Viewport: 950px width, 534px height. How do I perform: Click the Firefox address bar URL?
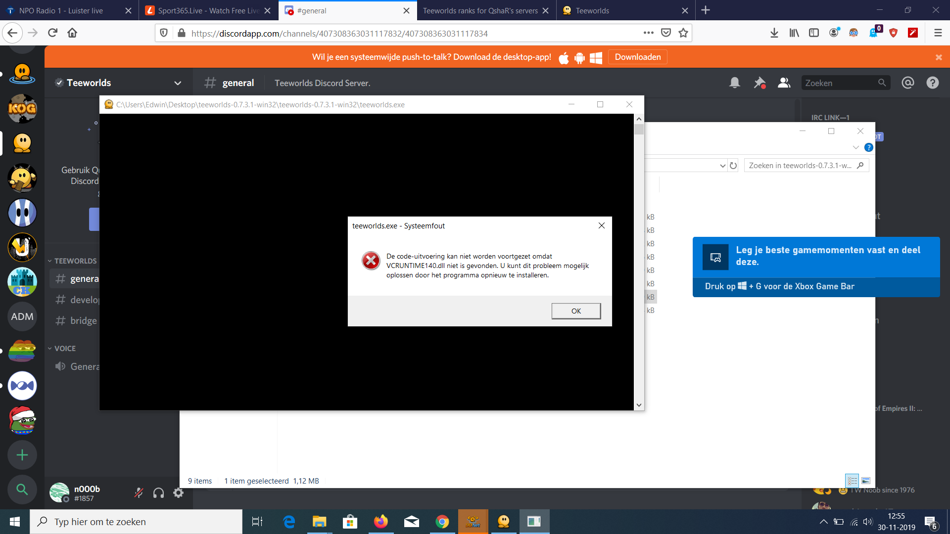tap(339, 34)
